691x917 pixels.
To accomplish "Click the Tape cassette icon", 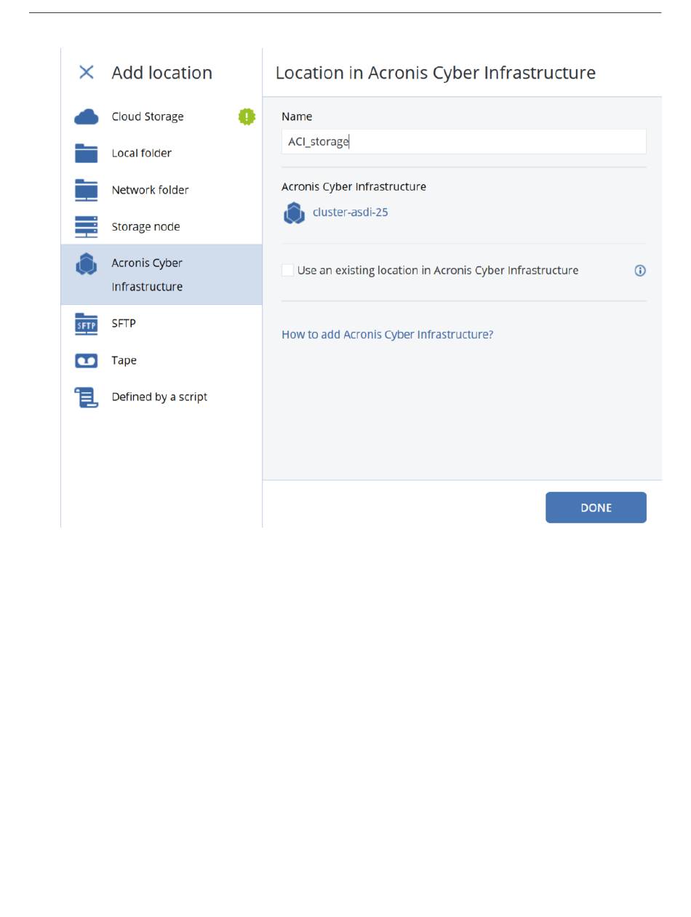I will pyautogui.click(x=87, y=360).
